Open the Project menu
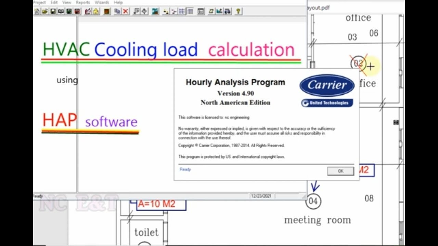 point(39,2)
